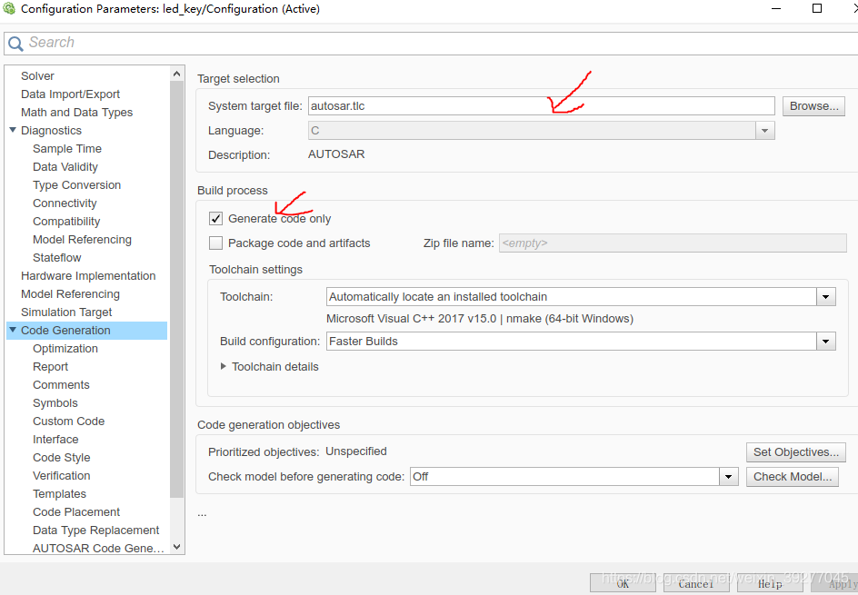Open AUTOSAR Code Generation settings
Image resolution: width=858 pixels, height=595 pixels.
click(98, 548)
